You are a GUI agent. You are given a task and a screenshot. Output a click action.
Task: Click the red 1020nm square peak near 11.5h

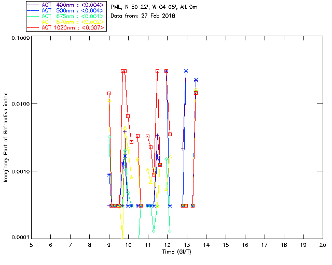[x=157, y=71]
